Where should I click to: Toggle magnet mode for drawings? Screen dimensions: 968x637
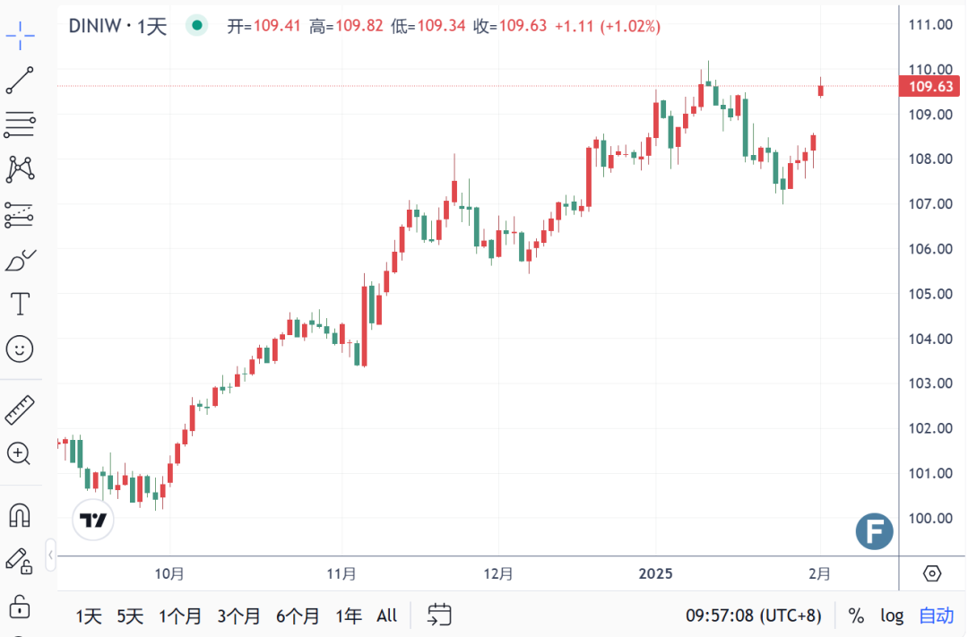click(20, 515)
